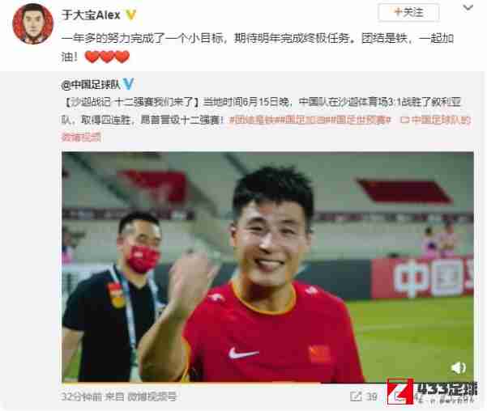This screenshot has width=487, height=411.
Task: Follow user with the +关注 button
Action: tap(408, 13)
